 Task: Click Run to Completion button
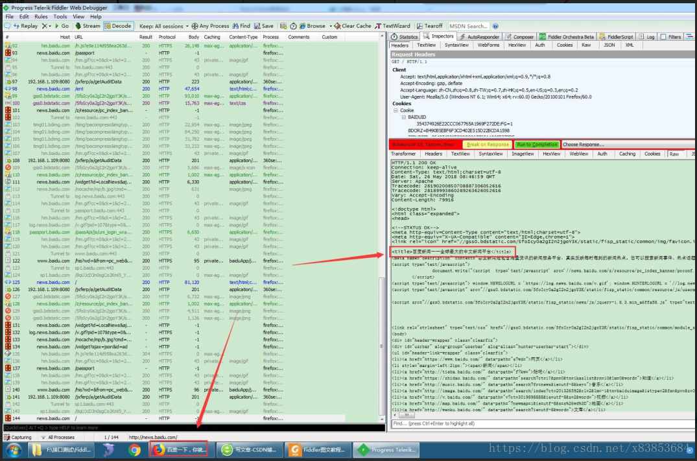click(537, 145)
